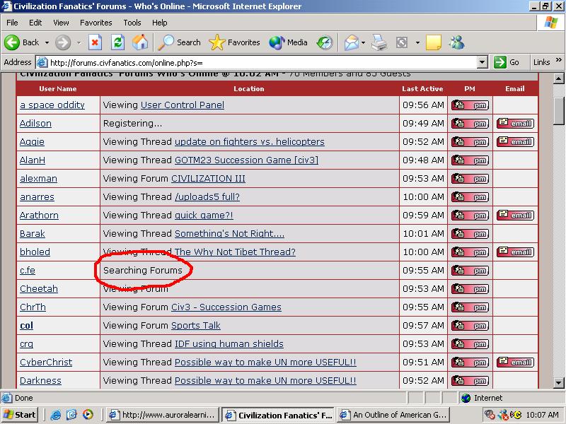Open the Media pane button
Viewport: 566px width, 424px height.
pyautogui.click(x=289, y=42)
